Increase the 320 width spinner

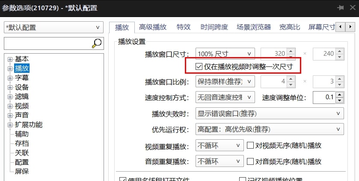pos(291,51)
